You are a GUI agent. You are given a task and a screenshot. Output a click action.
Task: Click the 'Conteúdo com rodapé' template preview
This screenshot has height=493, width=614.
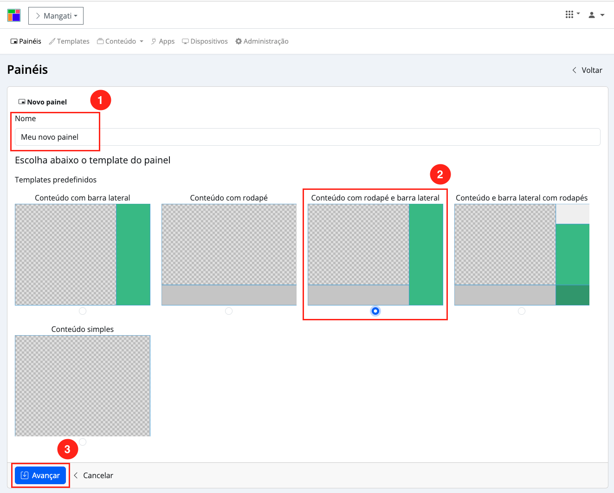pos(229,254)
